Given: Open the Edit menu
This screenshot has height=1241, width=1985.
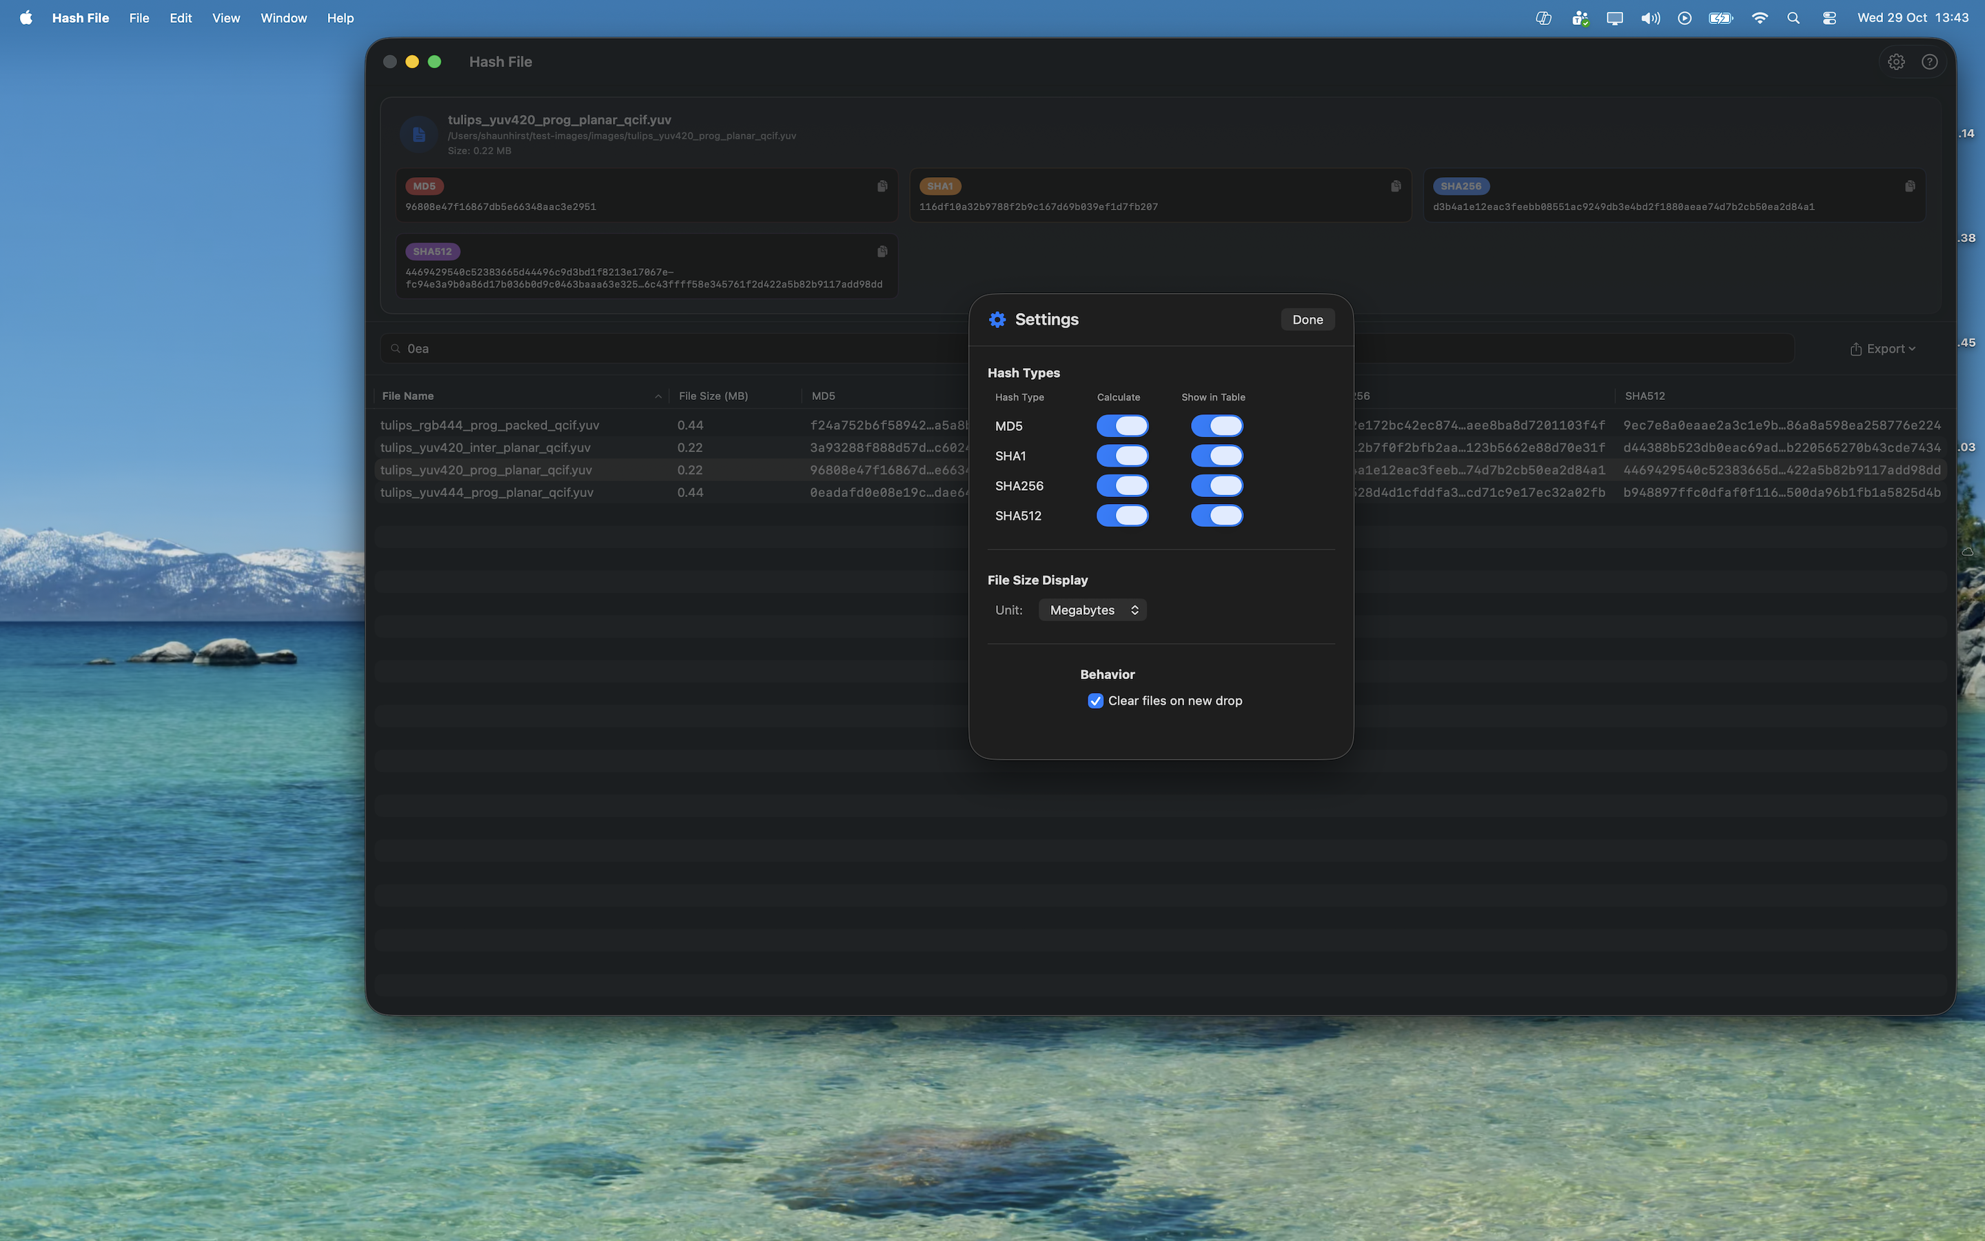Looking at the screenshot, I should point(181,18).
